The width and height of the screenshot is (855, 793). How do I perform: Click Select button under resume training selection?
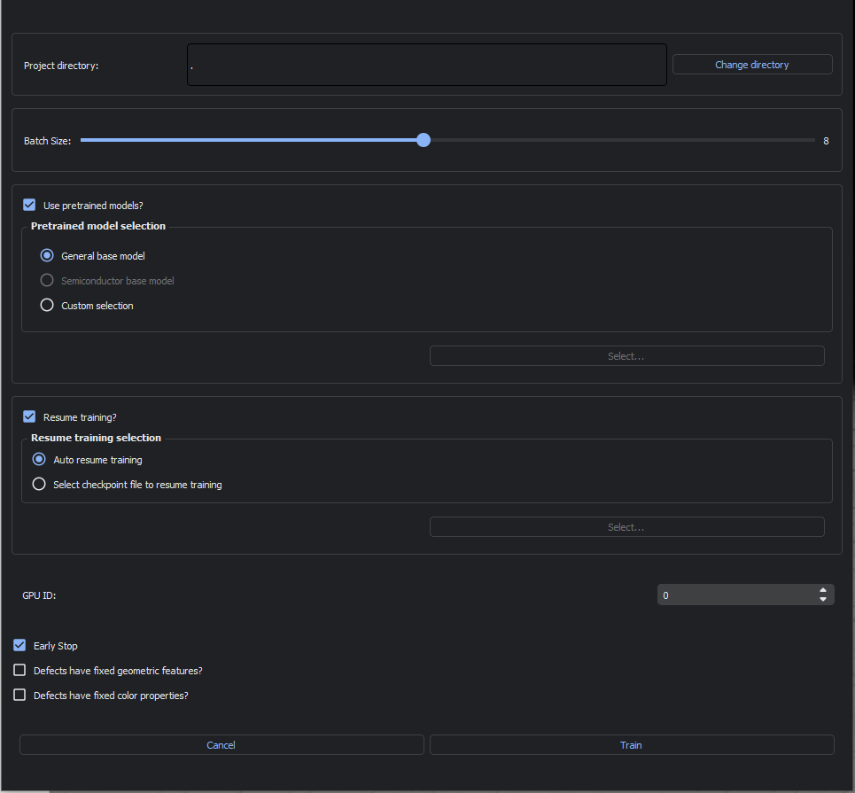(626, 527)
